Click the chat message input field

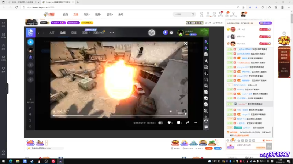pyautogui.click(x=251, y=147)
